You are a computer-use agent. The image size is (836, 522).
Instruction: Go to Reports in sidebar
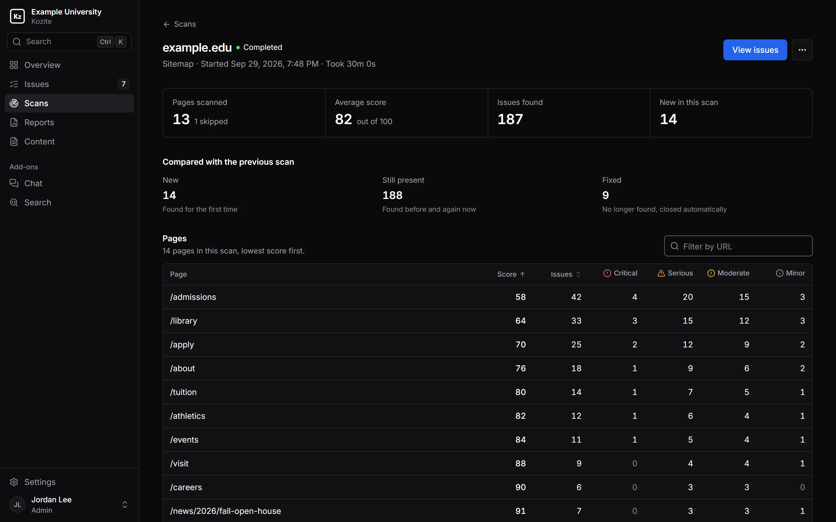point(69,122)
